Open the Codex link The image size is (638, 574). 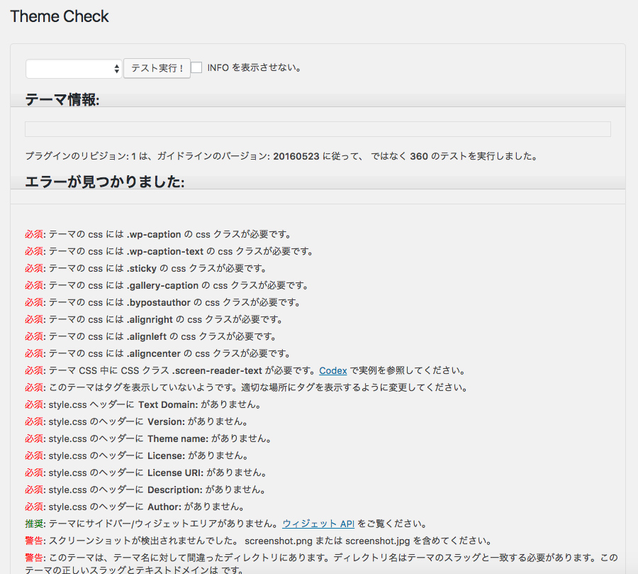[333, 370]
